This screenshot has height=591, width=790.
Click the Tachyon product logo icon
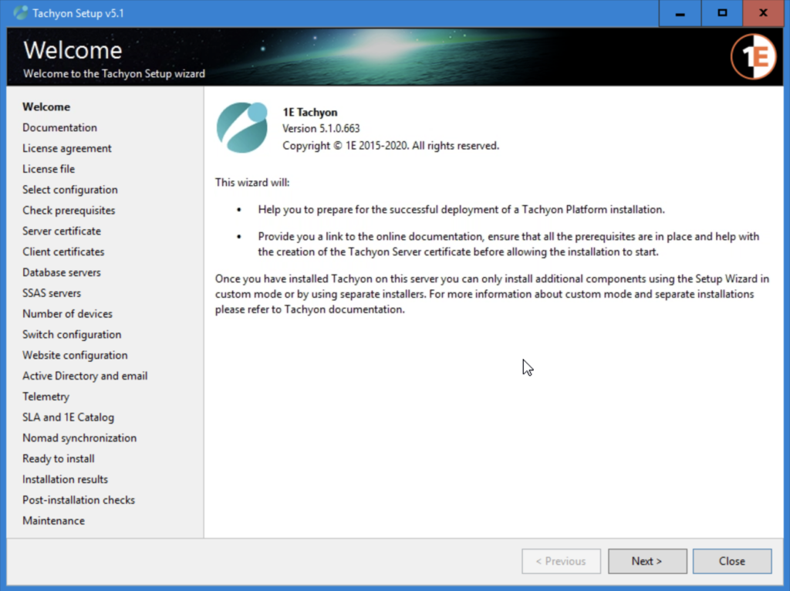(241, 127)
